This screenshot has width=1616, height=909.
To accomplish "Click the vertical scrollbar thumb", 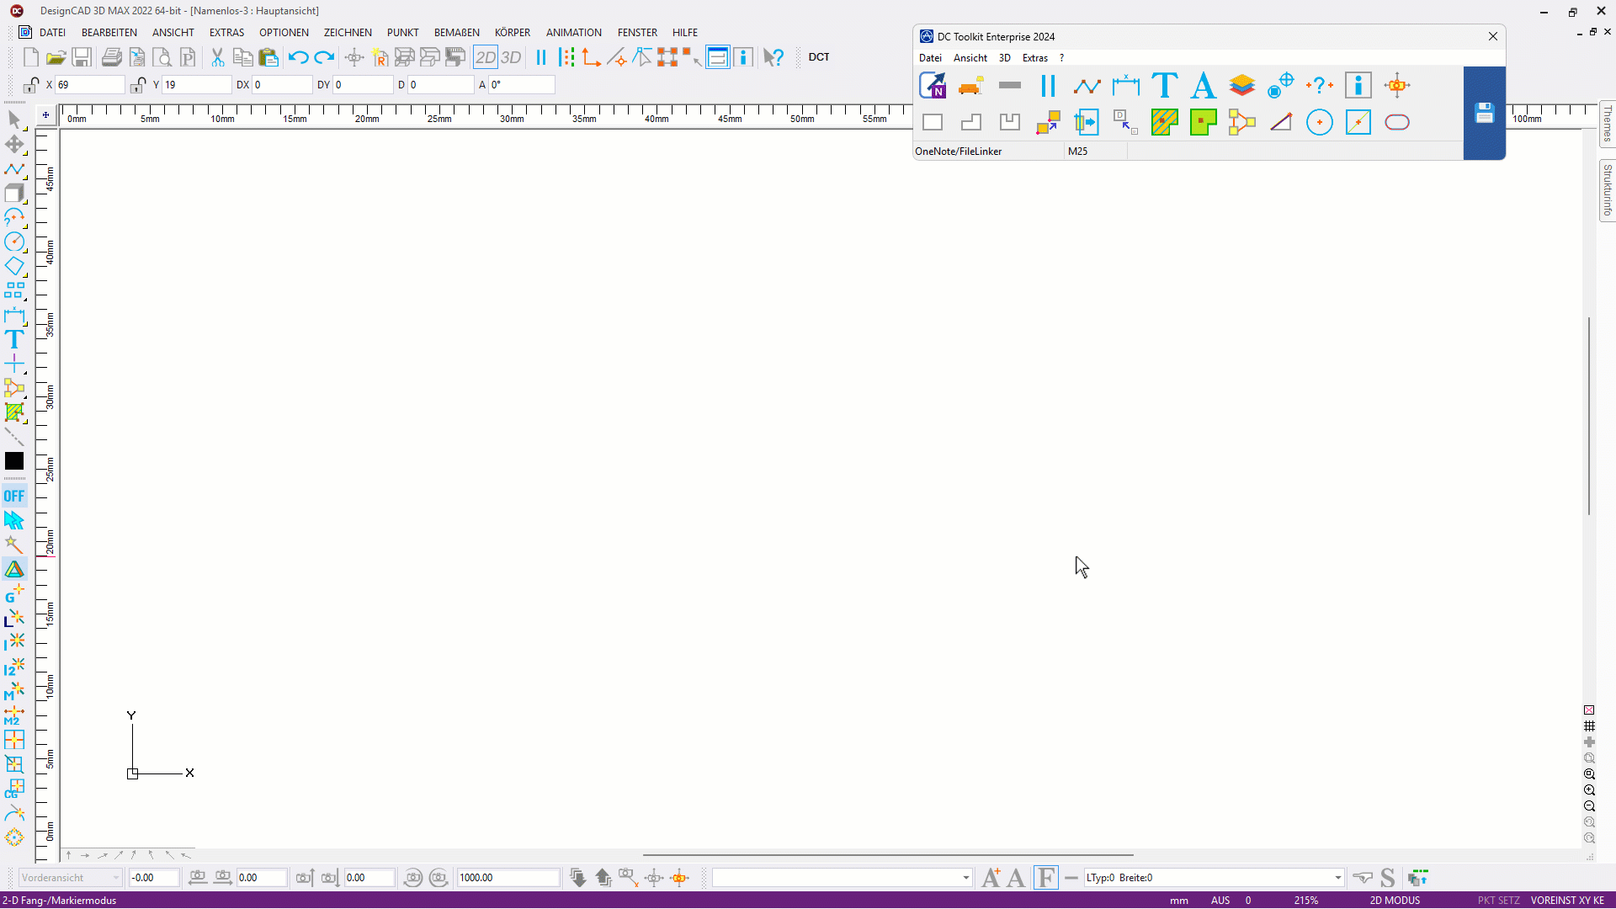I will point(1589,416).
